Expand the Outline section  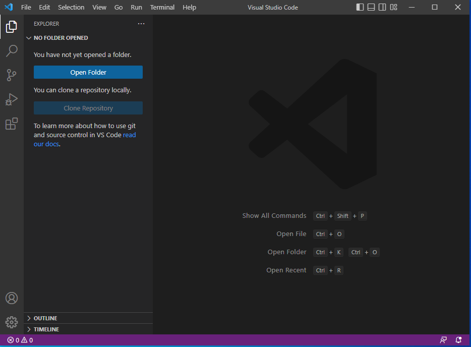[x=88, y=318]
